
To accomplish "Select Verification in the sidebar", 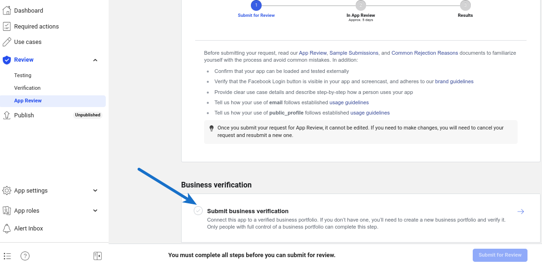I will (x=27, y=88).
